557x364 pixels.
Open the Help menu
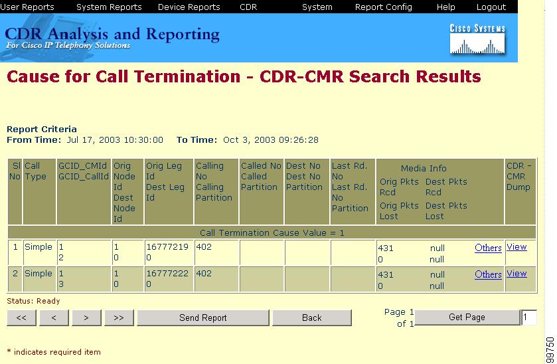446,7
